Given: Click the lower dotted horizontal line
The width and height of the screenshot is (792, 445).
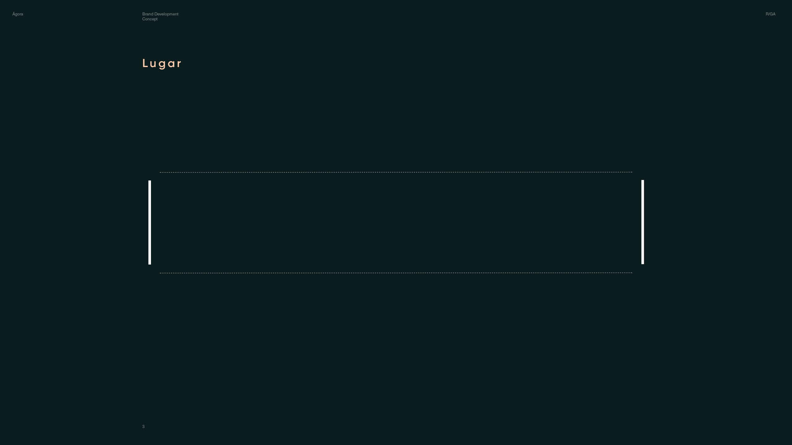Looking at the screenshot, I should pyautogui.click(x=396, y=273).
